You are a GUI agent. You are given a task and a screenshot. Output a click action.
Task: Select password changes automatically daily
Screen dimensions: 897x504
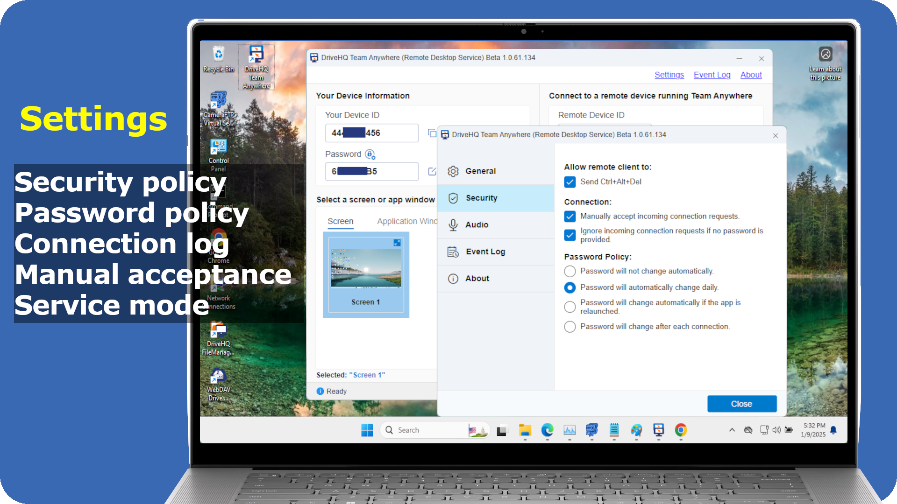tap(570, 287)
